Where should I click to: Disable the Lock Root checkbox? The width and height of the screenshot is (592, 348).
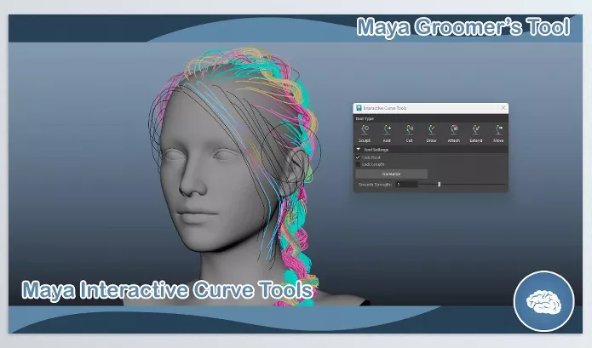[x=358, y=157]
